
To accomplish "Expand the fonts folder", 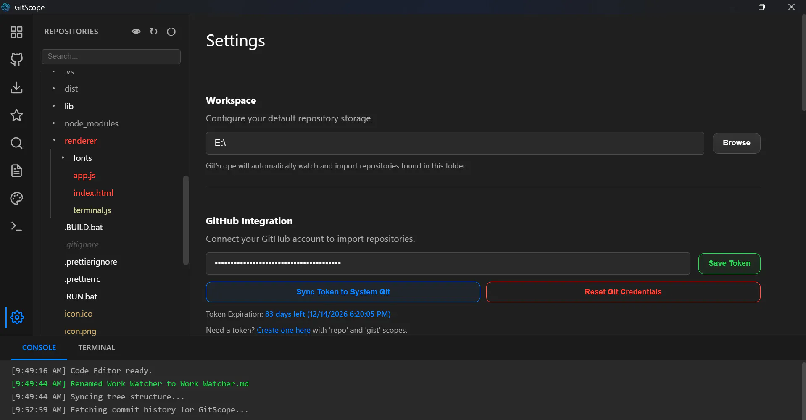I will pos(63,158).
